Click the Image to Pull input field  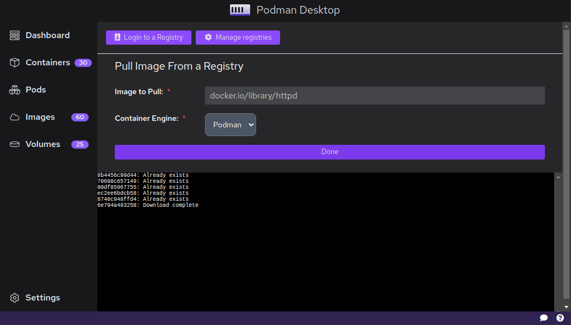(374, 95)
